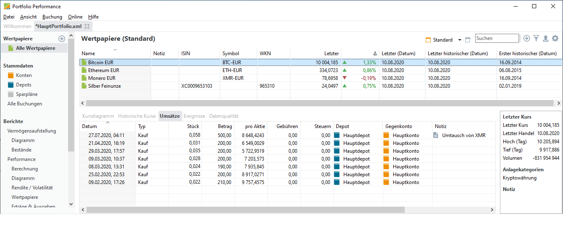This screenshot has width=563, height=247.
Task: Select Alle Buchungen in the sidebar
Action: [x=25, y=104]
